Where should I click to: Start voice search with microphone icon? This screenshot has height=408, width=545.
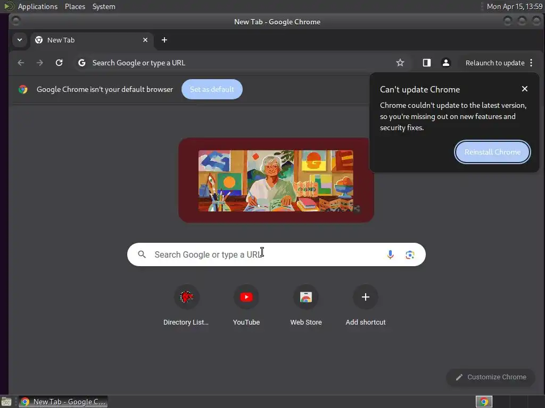[x=390, y=254]
